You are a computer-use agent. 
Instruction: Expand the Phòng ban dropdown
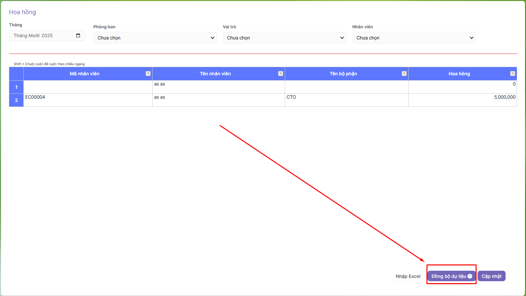click(x=155, y=38)
